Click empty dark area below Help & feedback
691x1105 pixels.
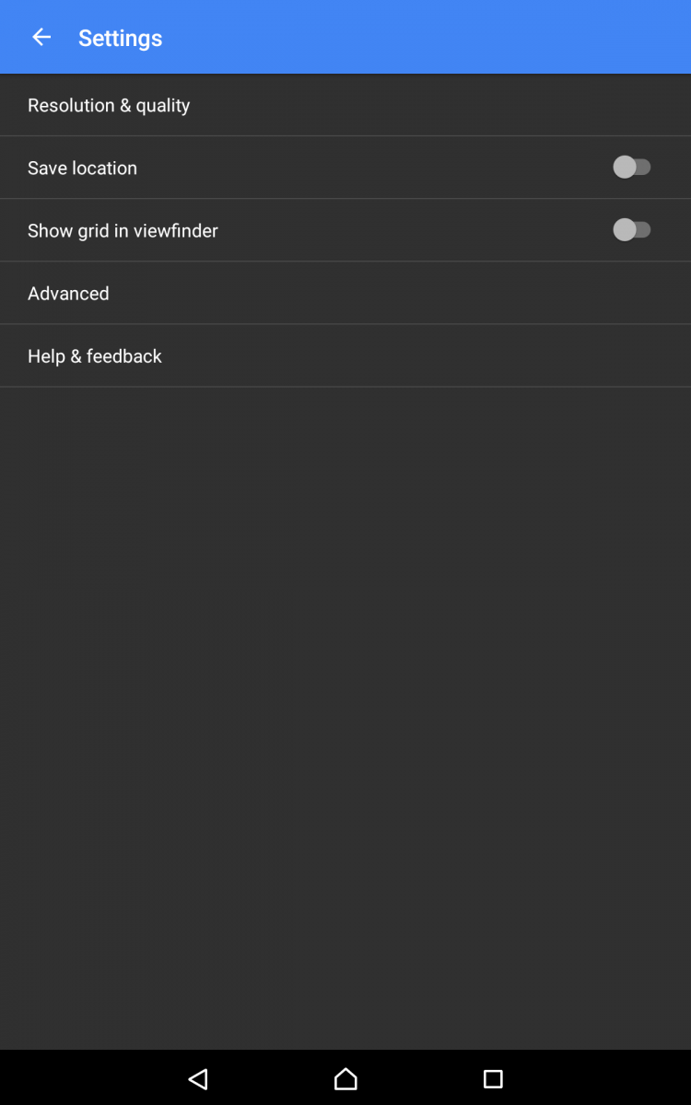click(x=345, y=718)
